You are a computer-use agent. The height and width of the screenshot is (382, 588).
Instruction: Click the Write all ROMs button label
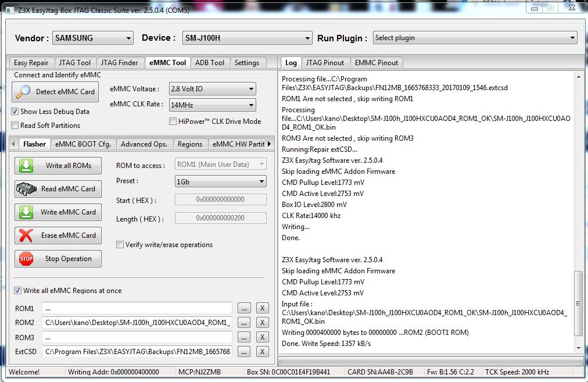(x=69, y=166)
